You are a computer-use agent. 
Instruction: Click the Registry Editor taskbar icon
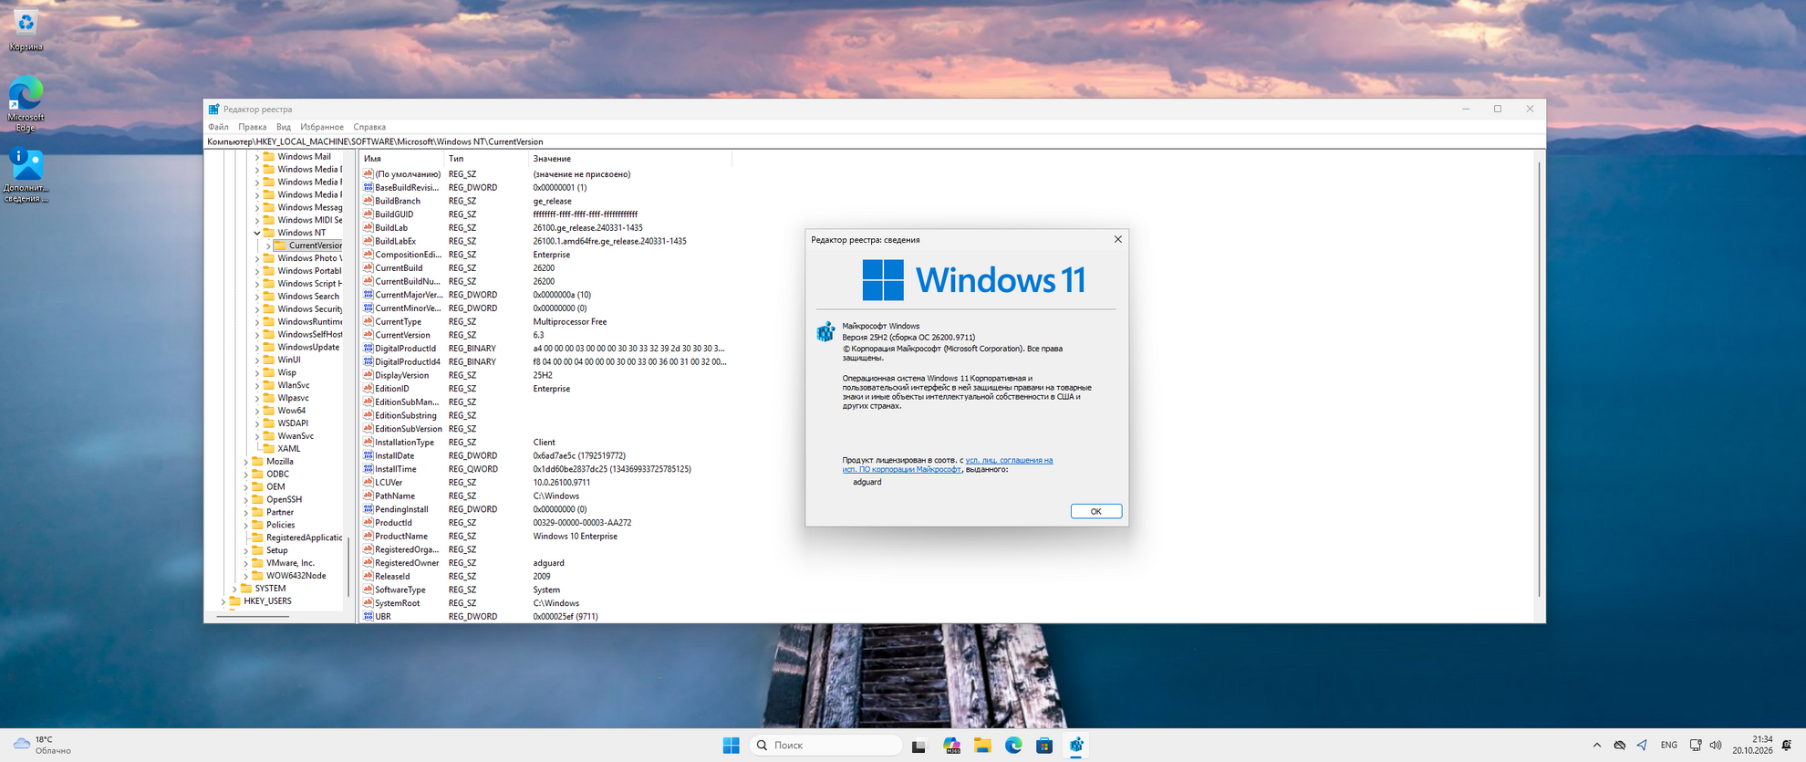click(x=1076, y=746)
